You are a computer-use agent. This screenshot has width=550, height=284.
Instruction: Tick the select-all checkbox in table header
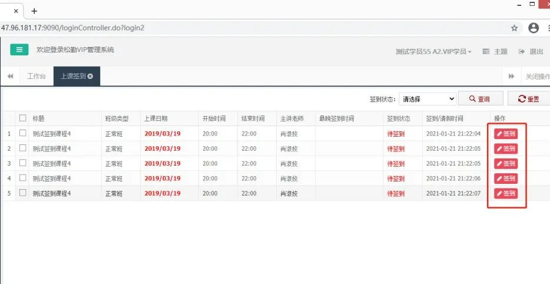pyautogui.click(x=23, y=118)
